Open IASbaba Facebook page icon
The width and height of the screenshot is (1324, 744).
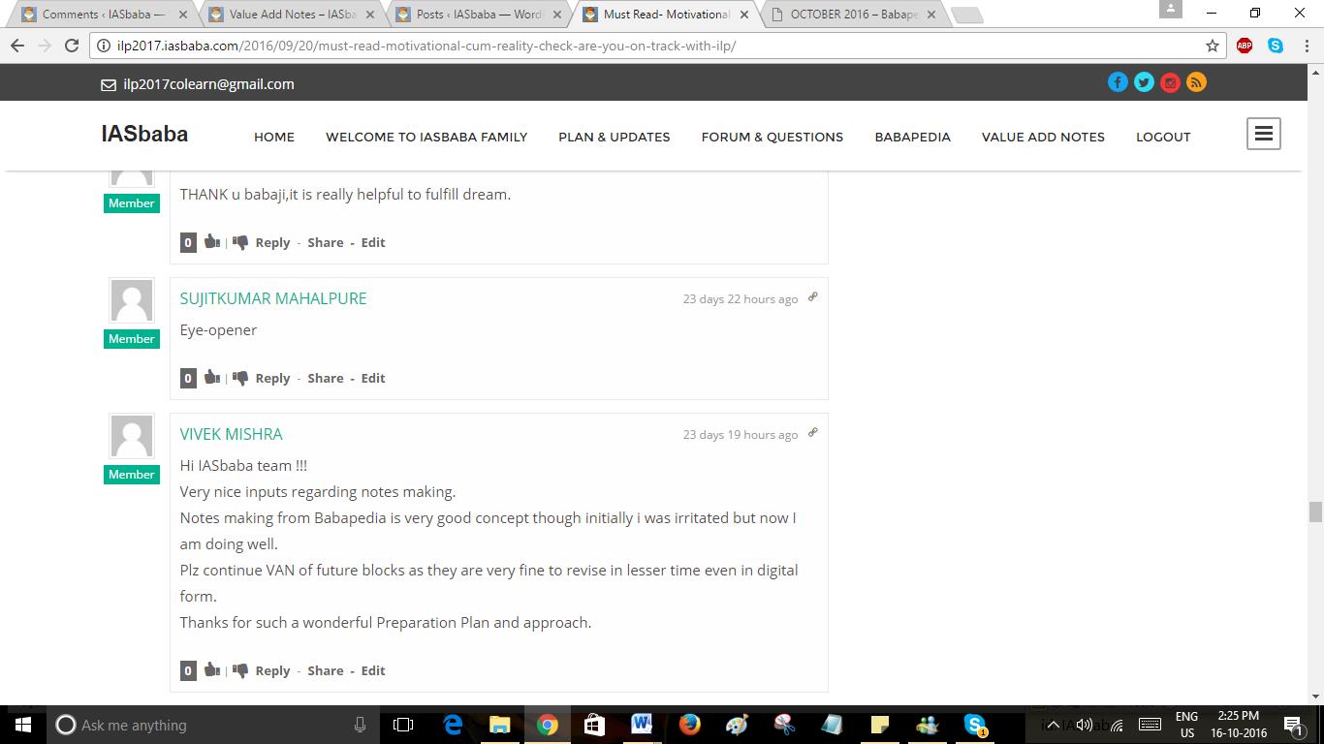pos(1118,82)
